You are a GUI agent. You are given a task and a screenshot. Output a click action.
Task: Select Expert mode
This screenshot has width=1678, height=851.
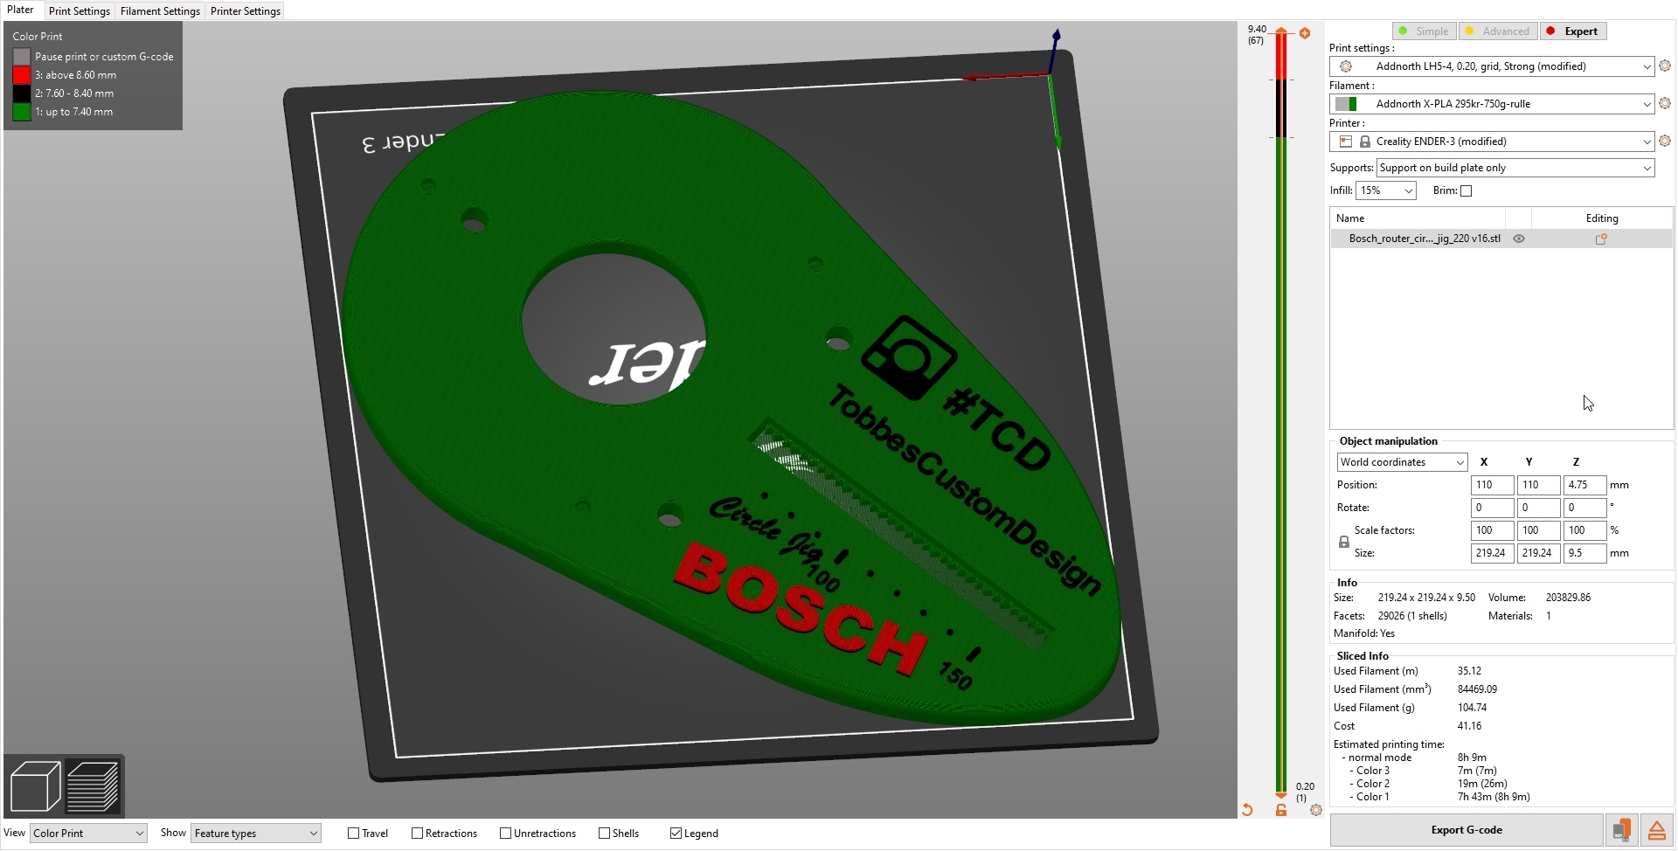coord(1573,31)
